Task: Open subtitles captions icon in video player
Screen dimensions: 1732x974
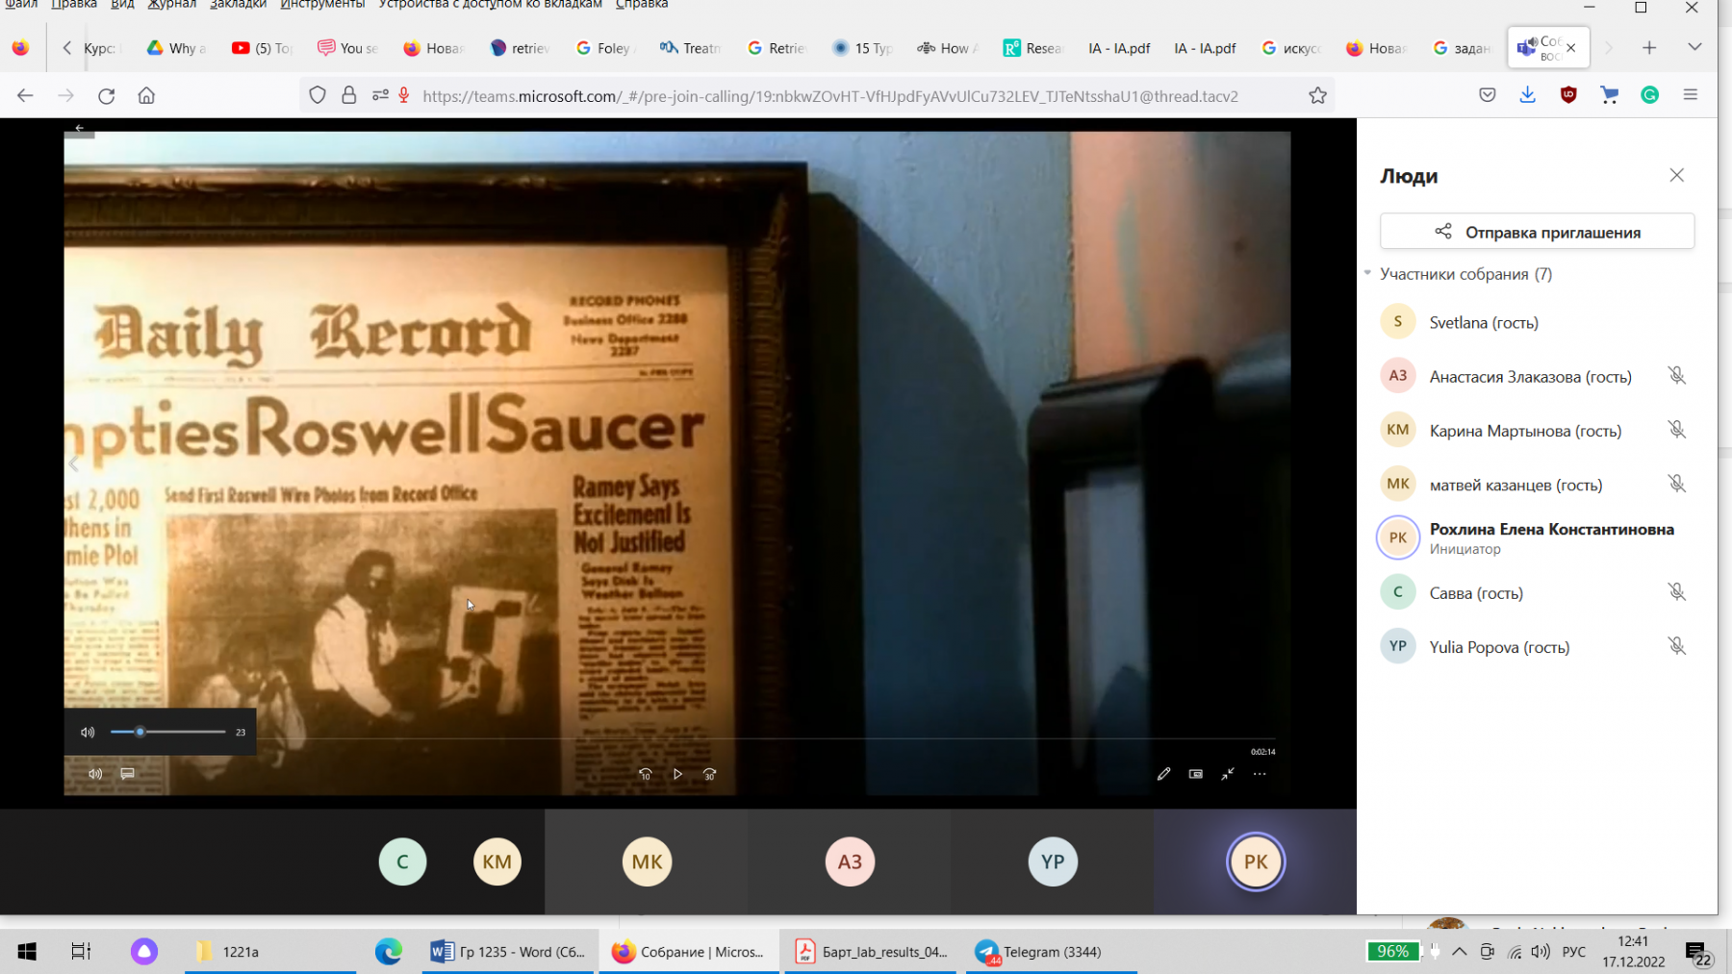Action: click(x=127, y=774)
